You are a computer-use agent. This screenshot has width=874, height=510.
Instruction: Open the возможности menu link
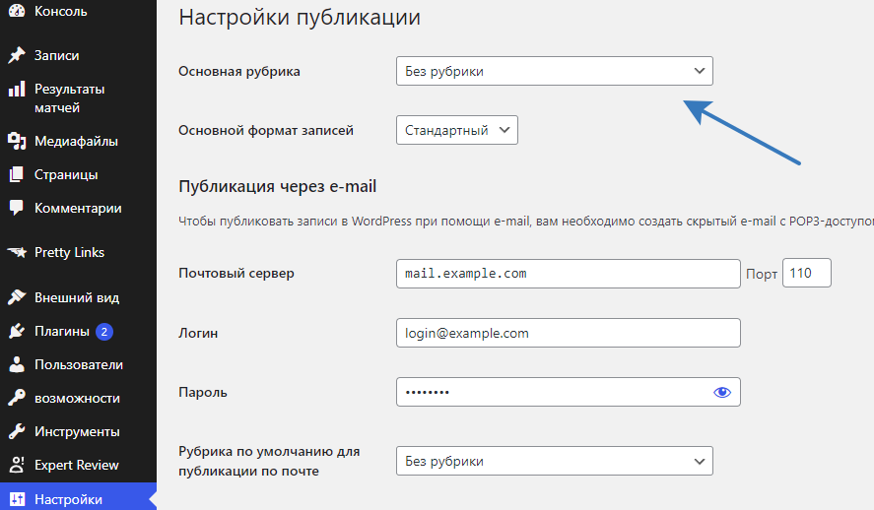[x=78, y=398]
